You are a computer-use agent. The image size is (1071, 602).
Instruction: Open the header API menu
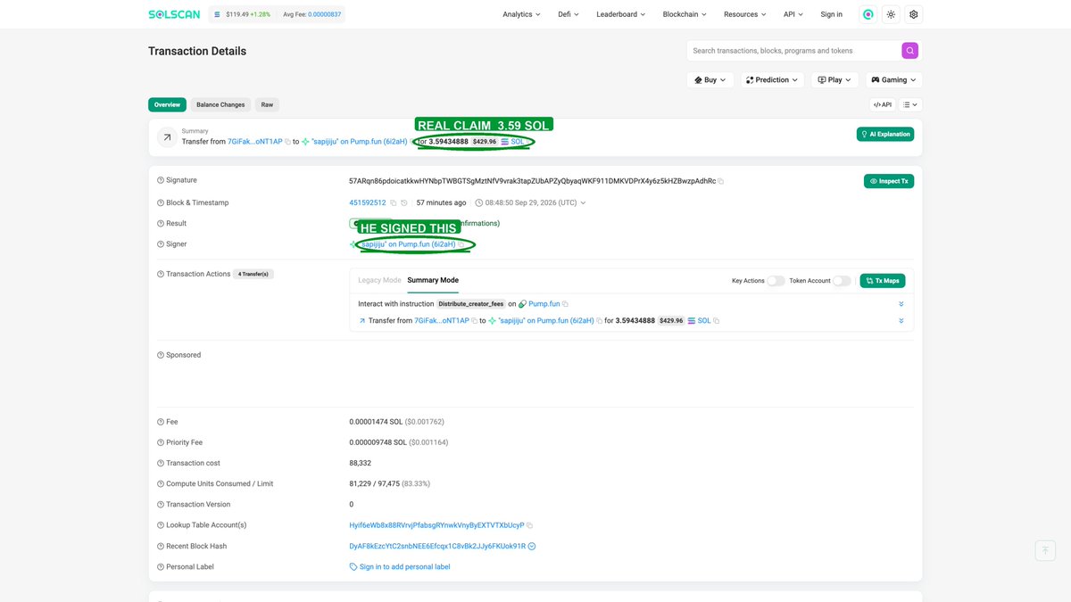[793, 14]
